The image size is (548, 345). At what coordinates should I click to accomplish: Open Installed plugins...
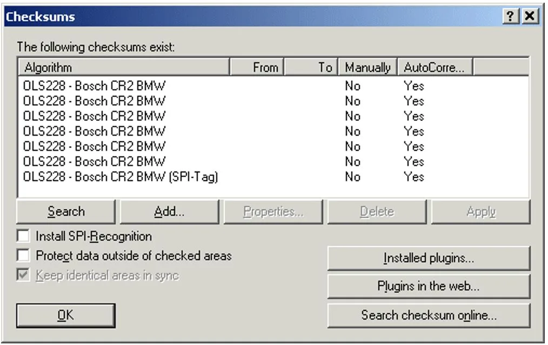429,258
